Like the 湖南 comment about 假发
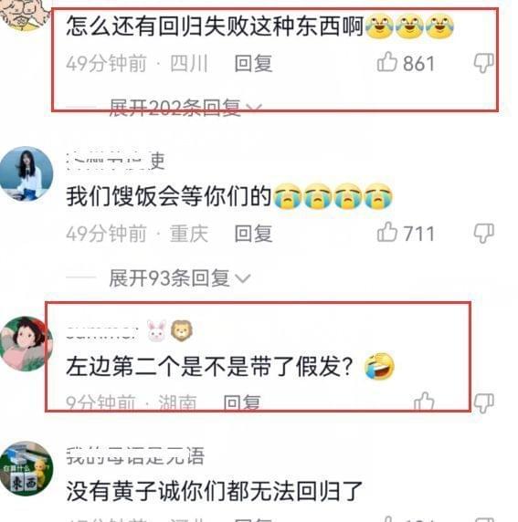 click(x=424, y=402)
